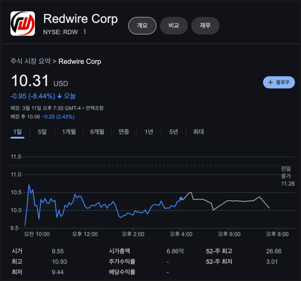Click the -0.95 (-8.44%) change text
Image resolution: width=301 pixels, height=281 pixels.
[x=33, y=96]
